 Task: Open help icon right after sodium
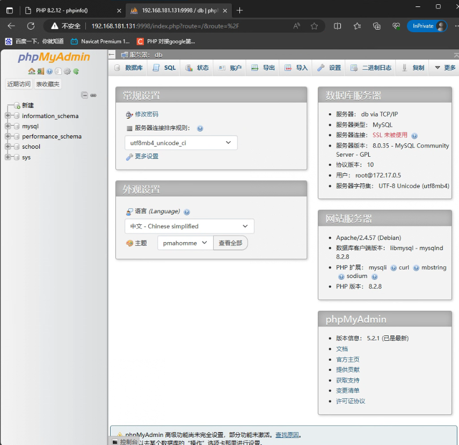(x=374, y=276)
